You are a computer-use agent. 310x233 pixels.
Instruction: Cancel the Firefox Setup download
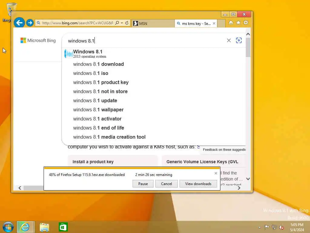point(167,184)
